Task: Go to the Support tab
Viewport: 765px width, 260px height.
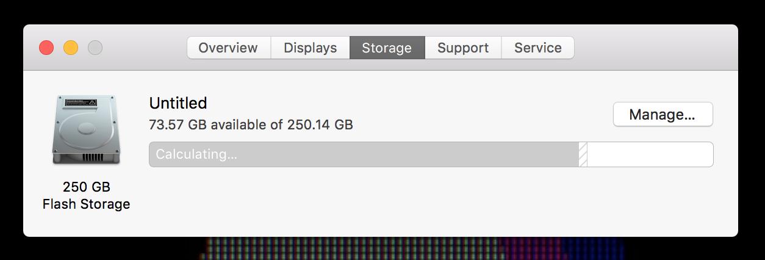Action: pos(463,48)
